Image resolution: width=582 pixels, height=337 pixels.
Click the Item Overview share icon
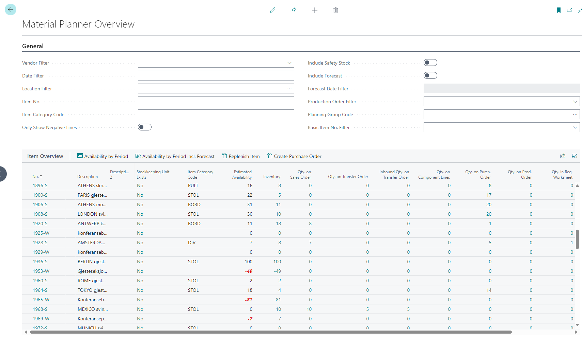[x=563, y=156]
